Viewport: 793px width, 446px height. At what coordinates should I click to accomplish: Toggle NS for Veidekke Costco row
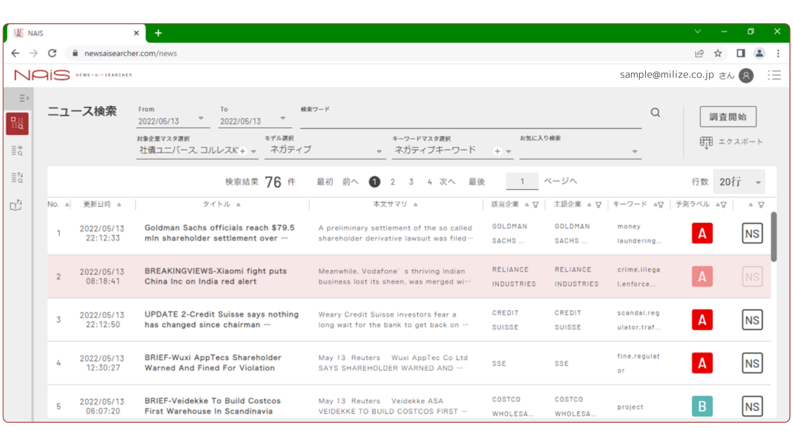752,406
